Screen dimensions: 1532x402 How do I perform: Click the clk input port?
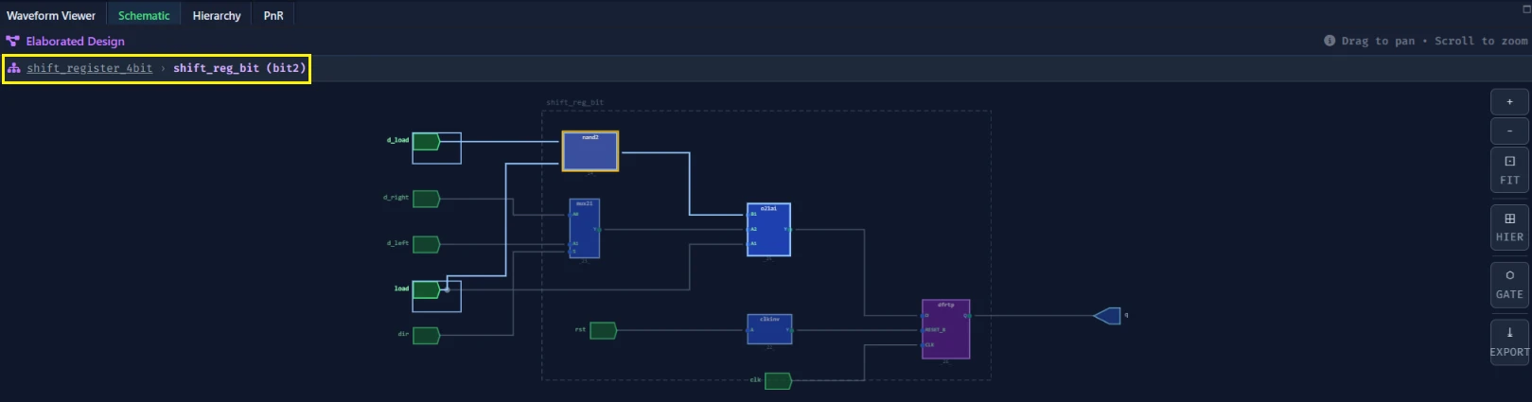point(778,380)
